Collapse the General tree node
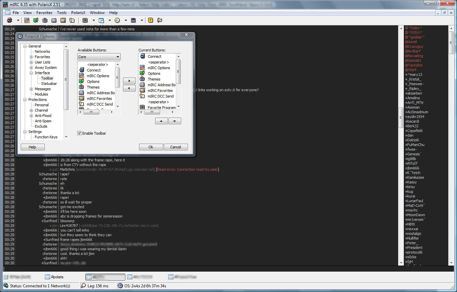 click(25, 46)
